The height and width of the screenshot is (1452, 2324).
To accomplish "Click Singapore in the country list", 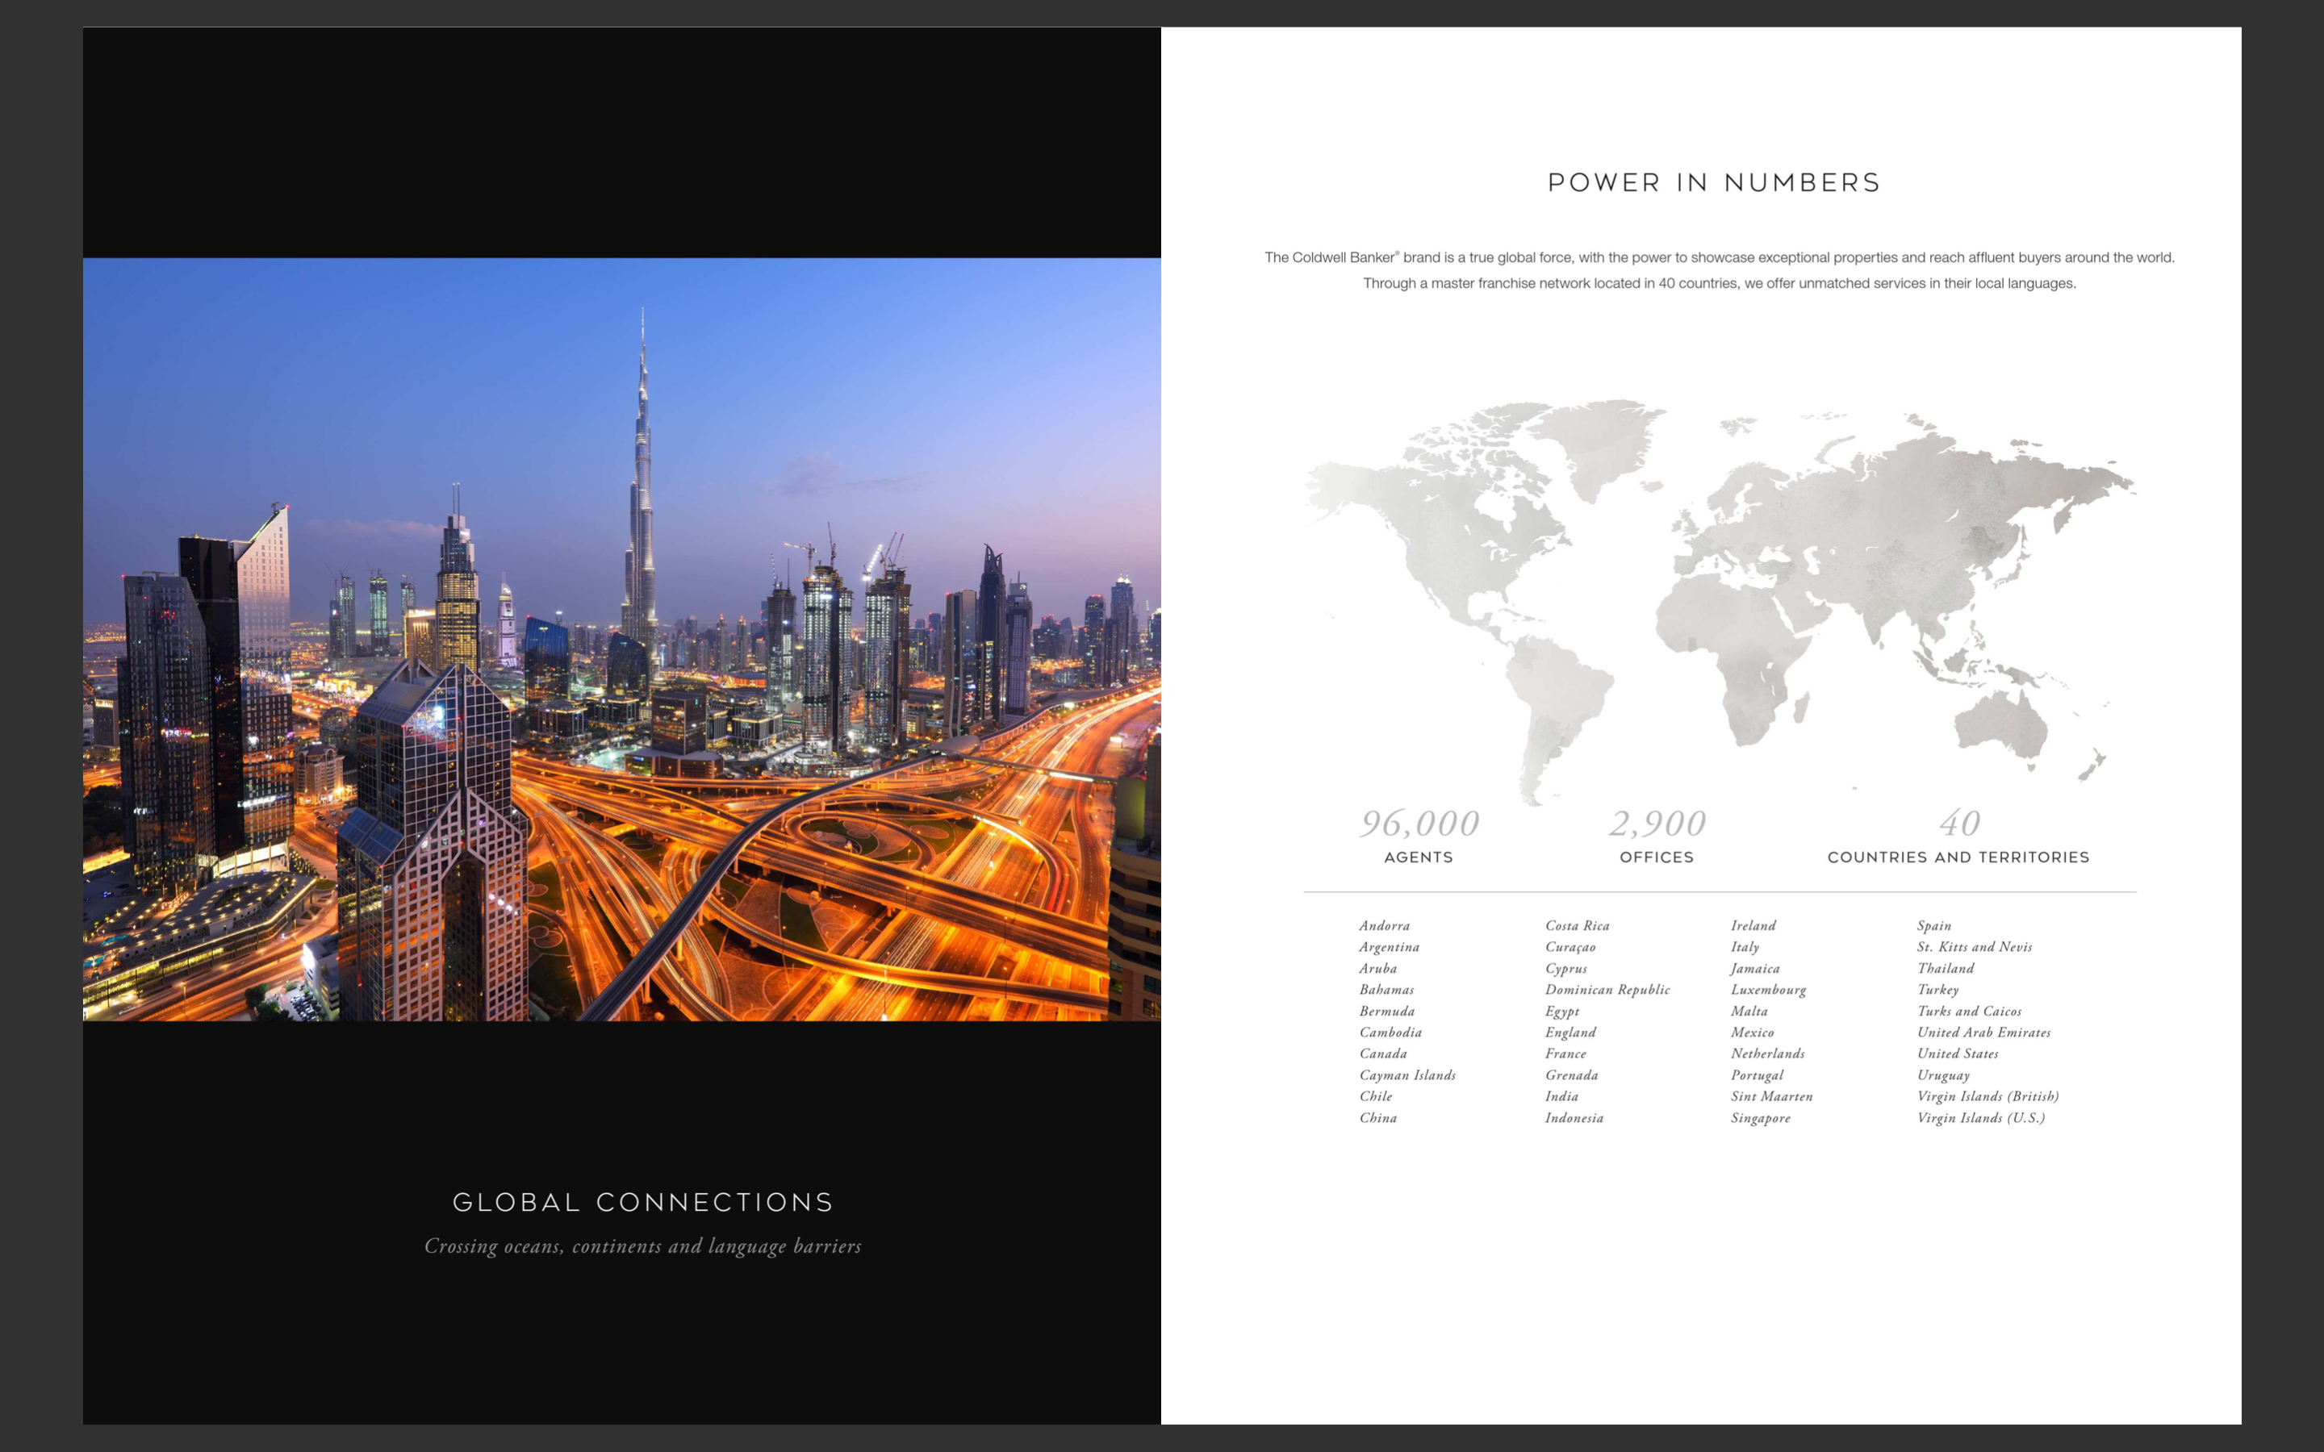I will click(1760, 1118).
